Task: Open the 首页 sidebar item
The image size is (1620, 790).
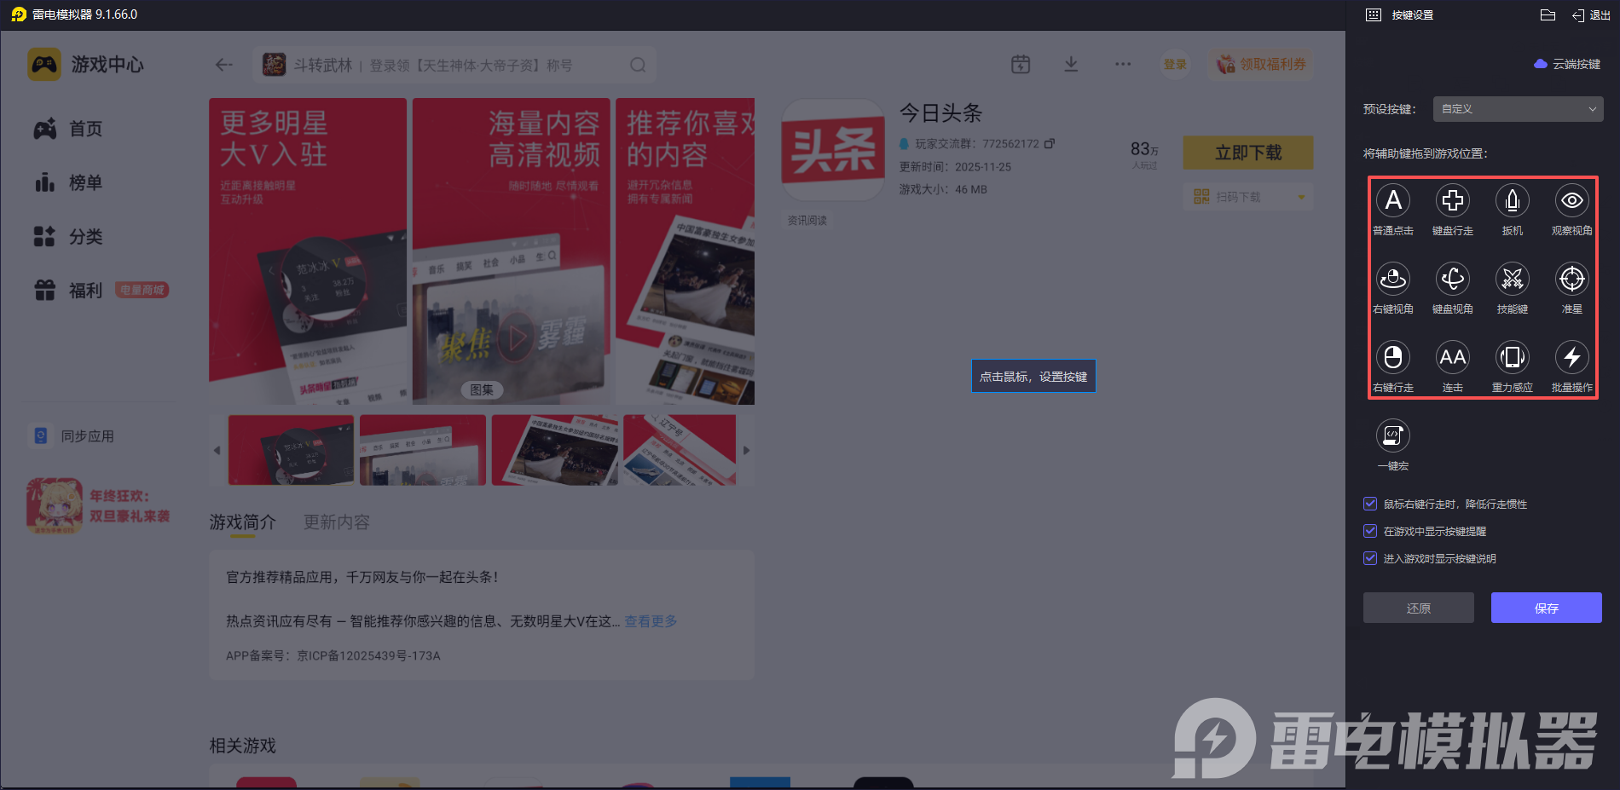Action: tap(68, 129)
